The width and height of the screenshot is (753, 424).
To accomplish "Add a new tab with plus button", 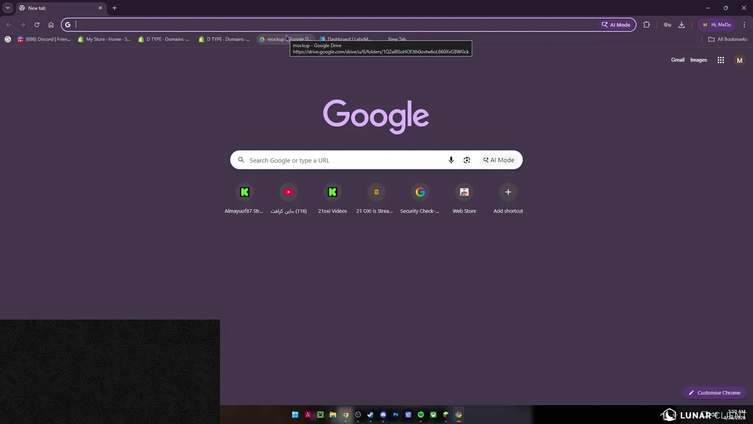I will [x=114, y=8].
